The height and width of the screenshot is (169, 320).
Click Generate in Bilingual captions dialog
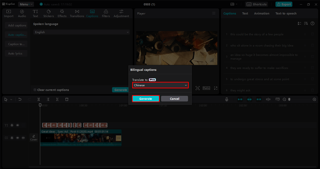[146, 99]
